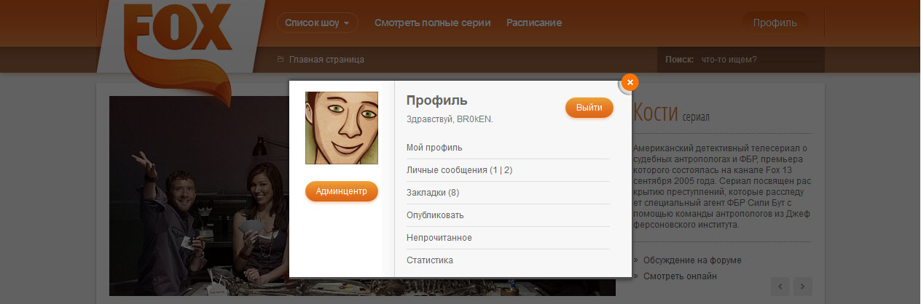The height and width of the screenshot is (304, 921).
Task: Go to Главная страница breadcrumb
Action: pos(326,60)
